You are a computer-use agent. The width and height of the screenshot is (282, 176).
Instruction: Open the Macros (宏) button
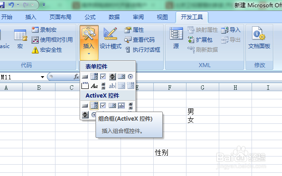[x=20, y=39]
